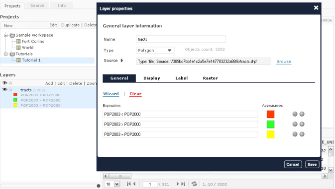Click Duplicate in Projects toolbar

pos(71,25)
